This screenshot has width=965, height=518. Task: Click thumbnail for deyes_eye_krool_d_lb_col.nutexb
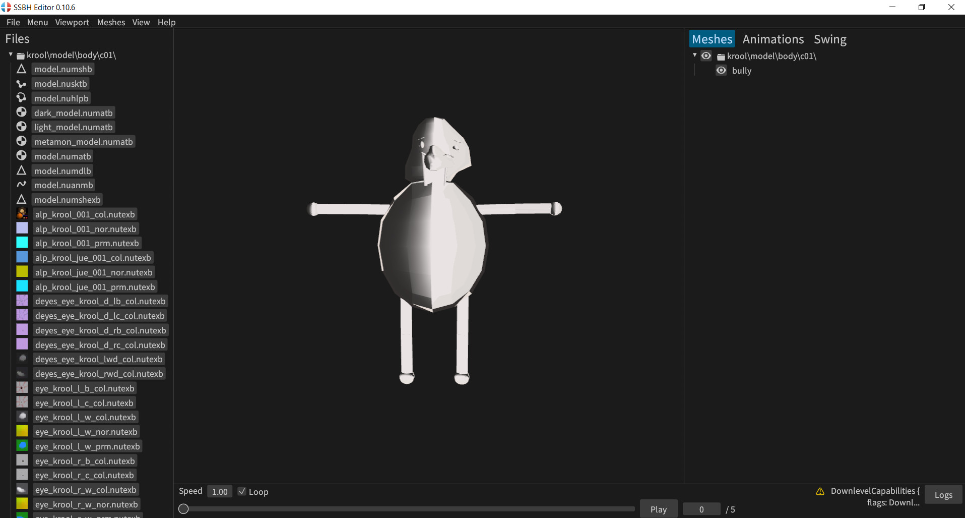[x=22, y=301]
